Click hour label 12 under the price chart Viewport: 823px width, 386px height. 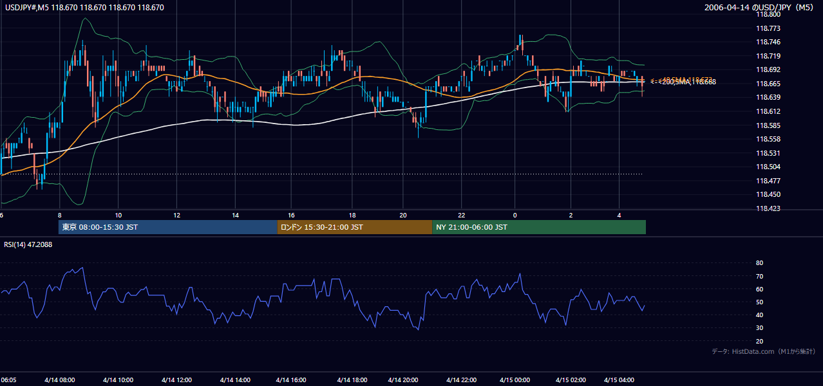click(176, 215)
